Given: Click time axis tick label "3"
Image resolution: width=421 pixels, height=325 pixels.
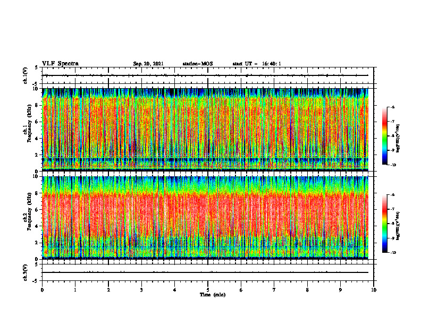Looking at the screenshot, I should [x=141, y=290].
